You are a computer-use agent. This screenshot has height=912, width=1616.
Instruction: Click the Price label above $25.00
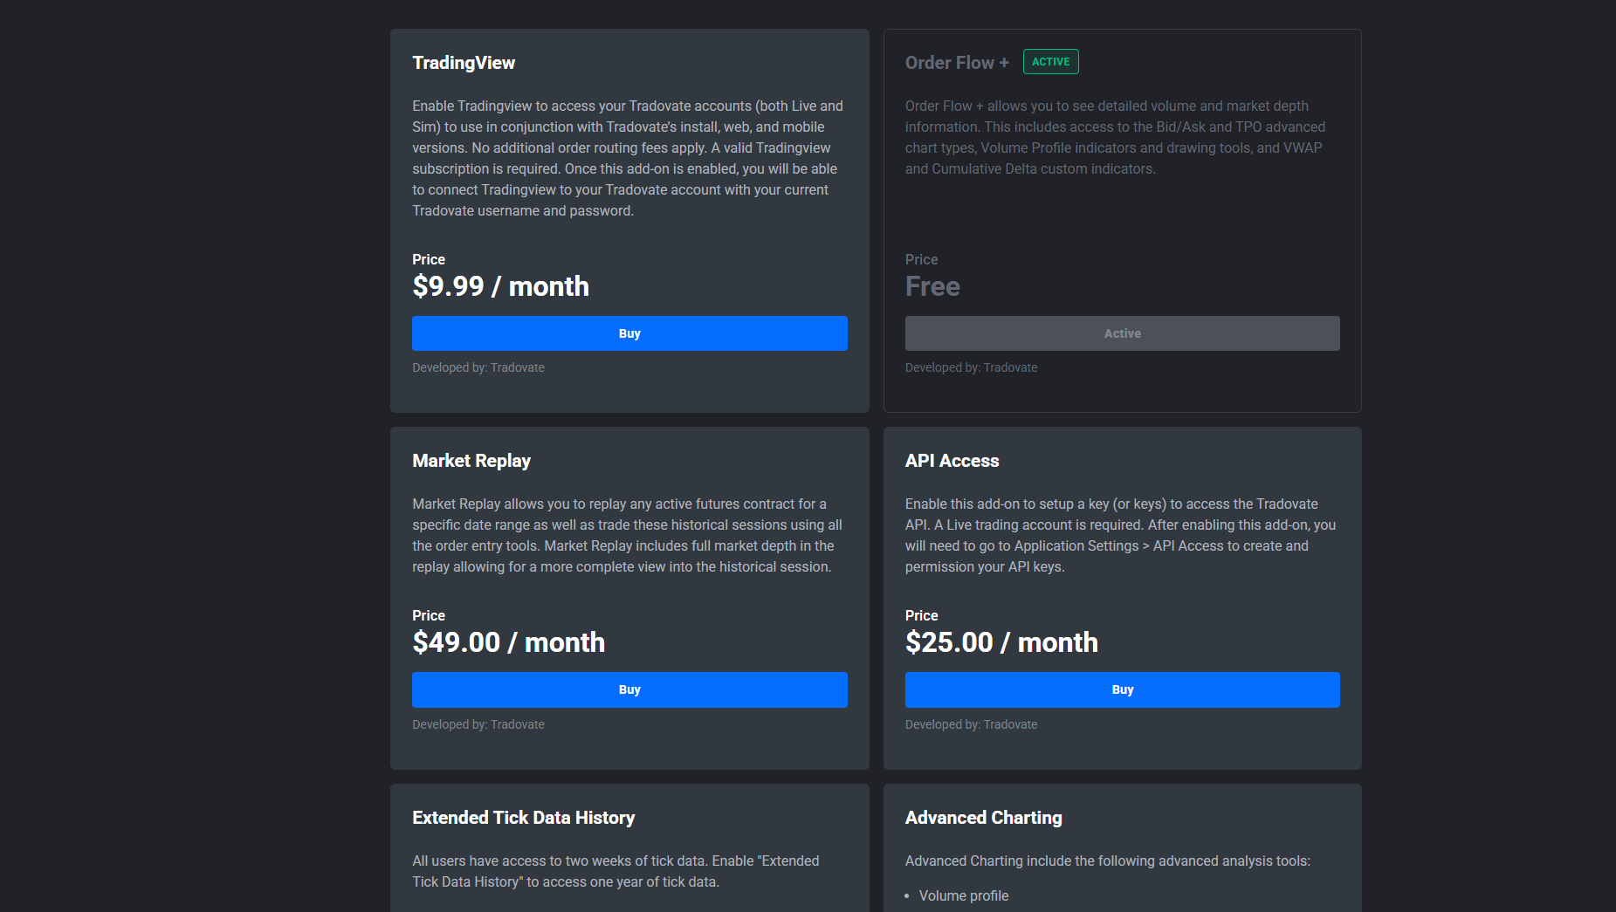[x=921, y=615]
